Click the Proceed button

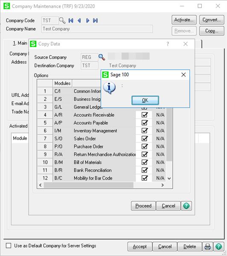(x=143, y=206)
